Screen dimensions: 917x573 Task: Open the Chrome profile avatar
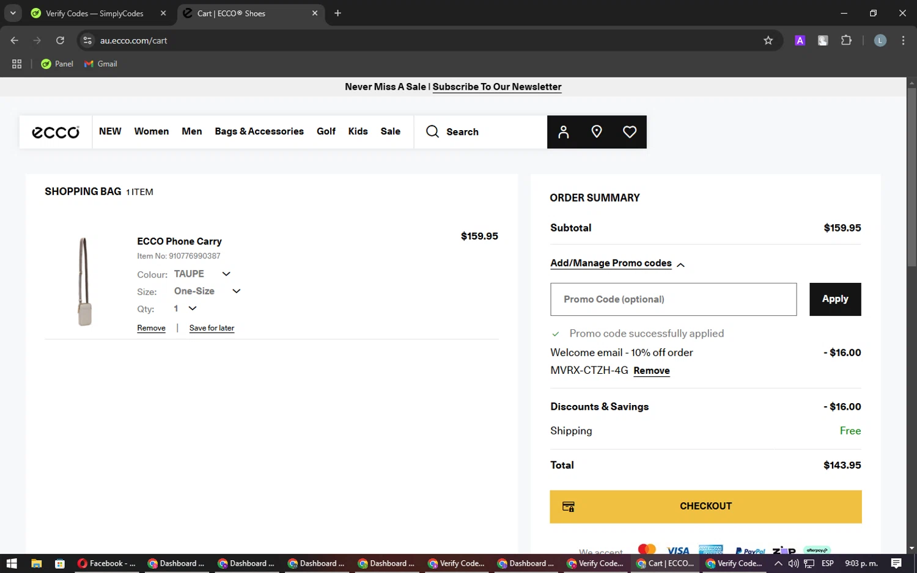coord(880,40)
